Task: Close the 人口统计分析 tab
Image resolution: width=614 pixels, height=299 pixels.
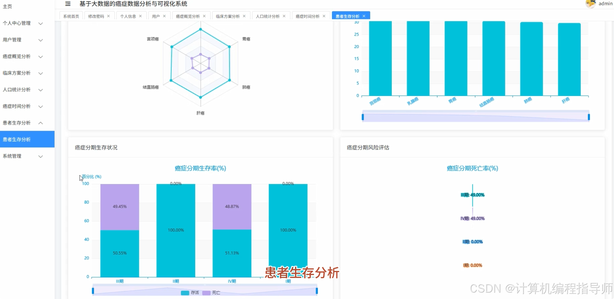Action: pos(284,16)
